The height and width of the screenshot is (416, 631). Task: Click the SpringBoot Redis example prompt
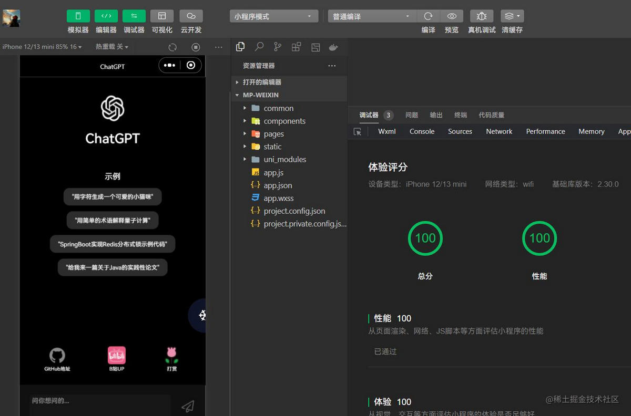[113, 244]
